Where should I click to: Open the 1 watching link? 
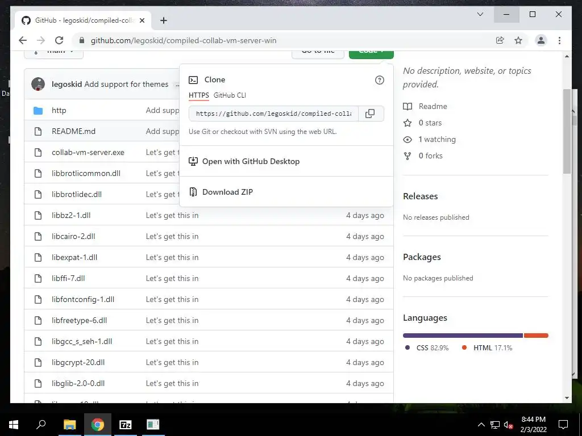437,140
